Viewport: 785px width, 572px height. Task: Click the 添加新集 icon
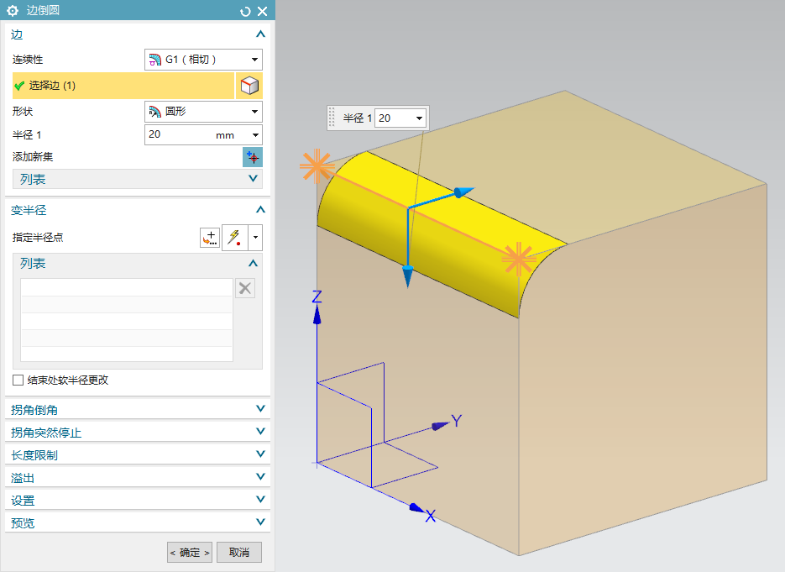(x=253, y=157)
